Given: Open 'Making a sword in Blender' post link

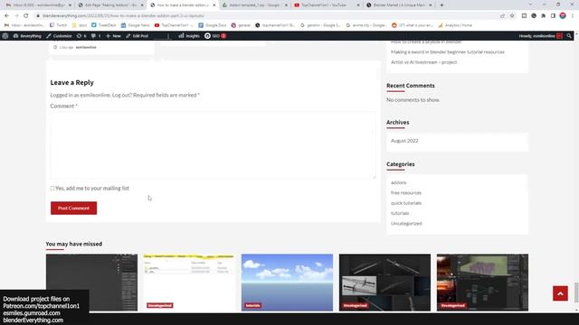Looking at the screenshot, I should pos(448,52).
